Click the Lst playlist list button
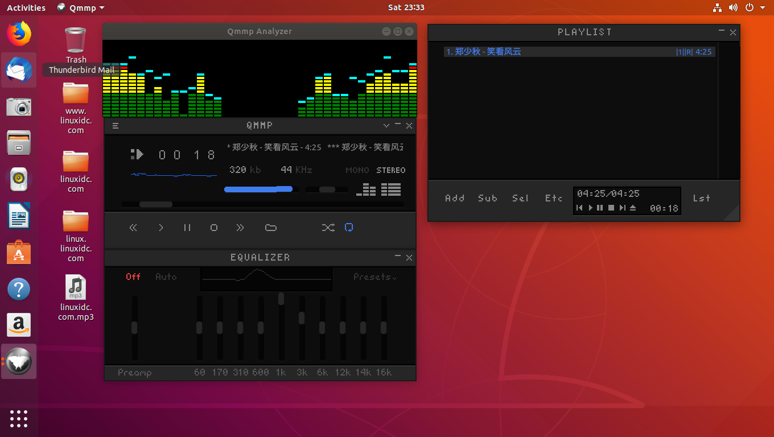The height and width of the screenshot is (437, 774). coord(701,198)
